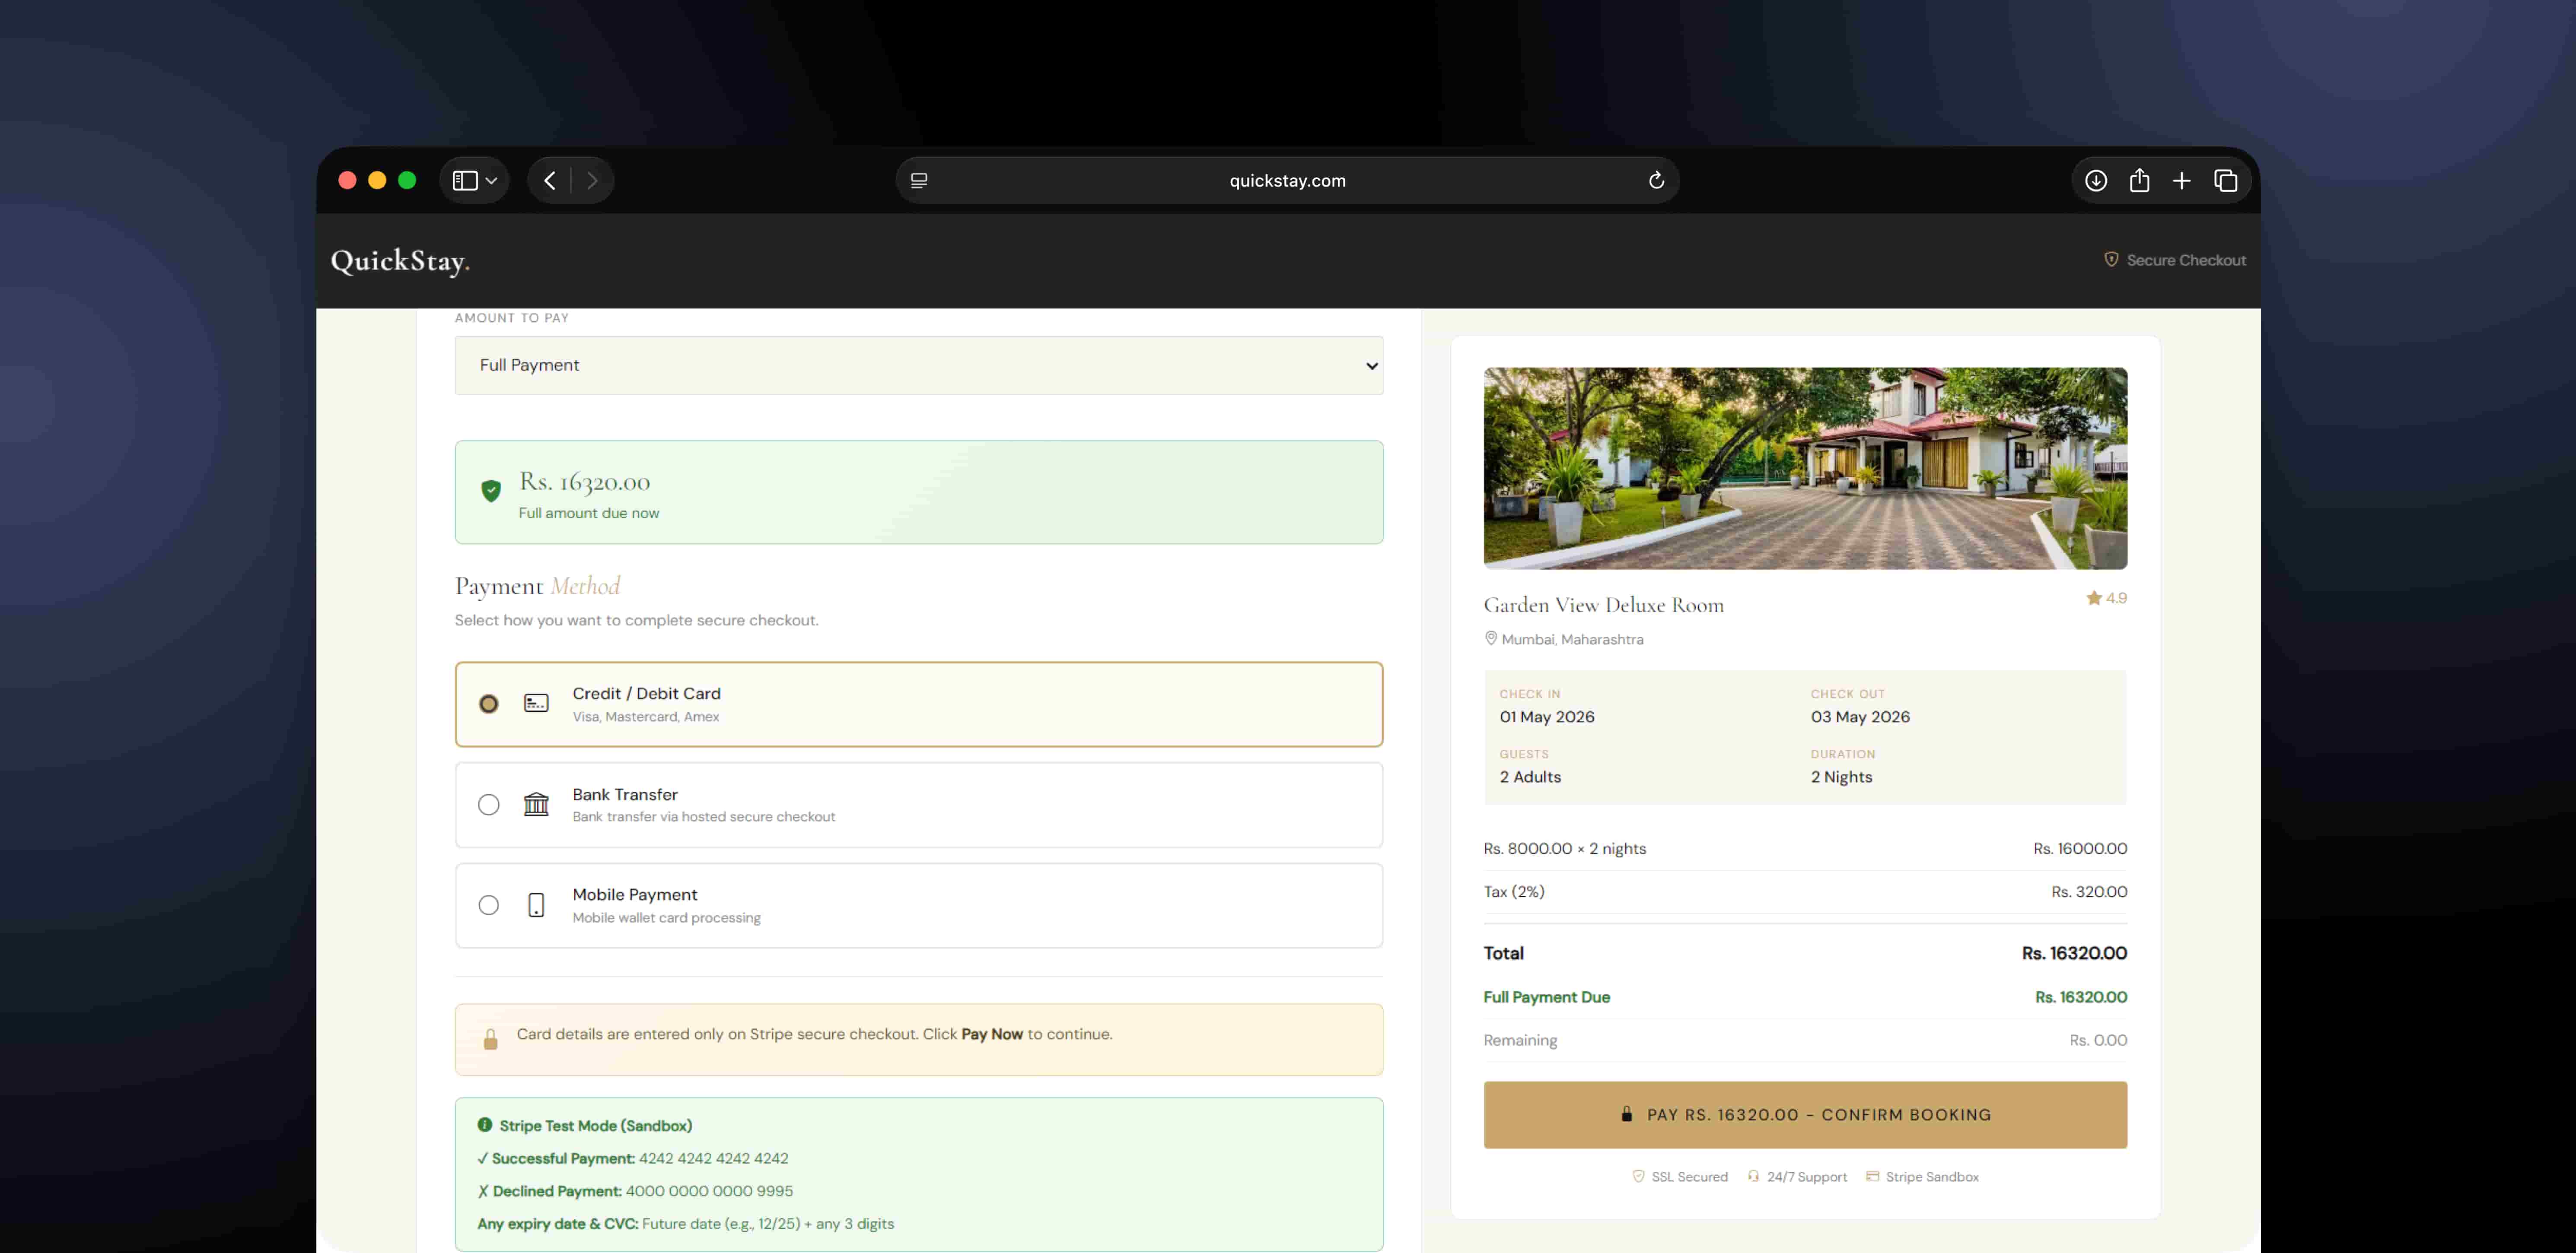This screenshot has height=1253, width=2576.
Task: Select Mobile Payment radio option
Action: click(488, 905)
